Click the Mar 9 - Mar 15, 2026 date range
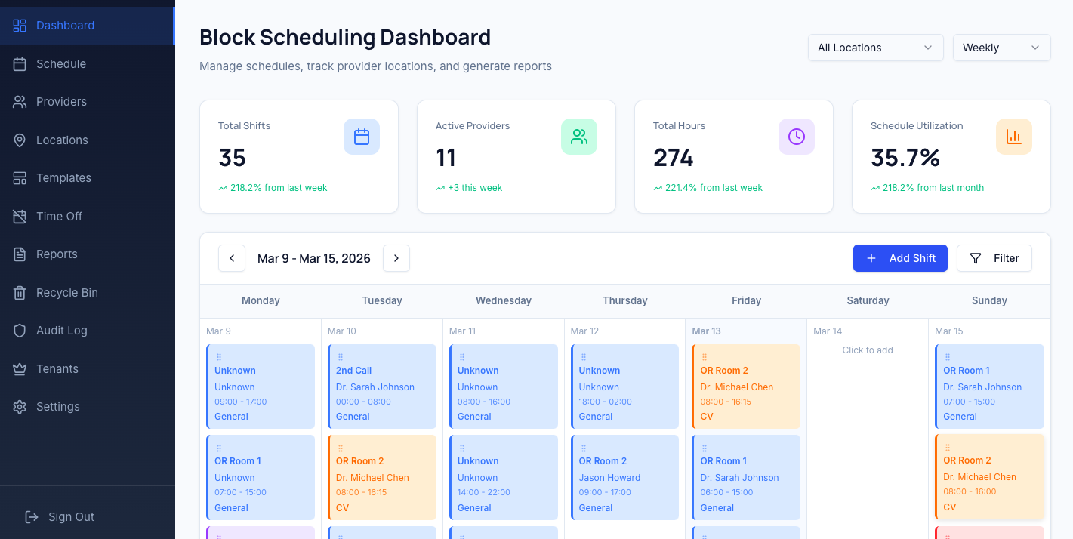Viewport: 1073px width, 539px height. [x=314, y=258]
